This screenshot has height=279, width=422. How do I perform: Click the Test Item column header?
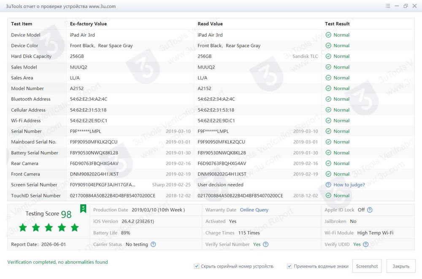pyautogui.click(x=22, y=24)
